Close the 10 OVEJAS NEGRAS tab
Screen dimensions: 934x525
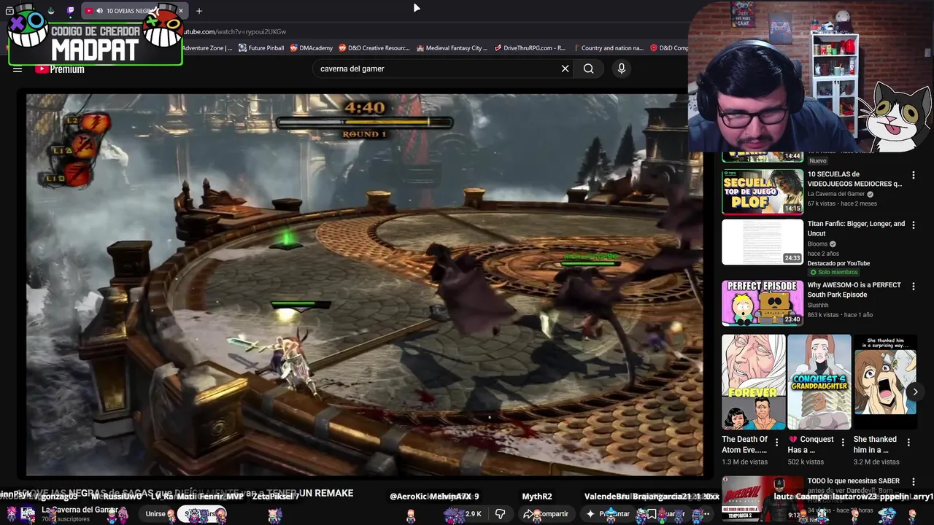(181, 11)
